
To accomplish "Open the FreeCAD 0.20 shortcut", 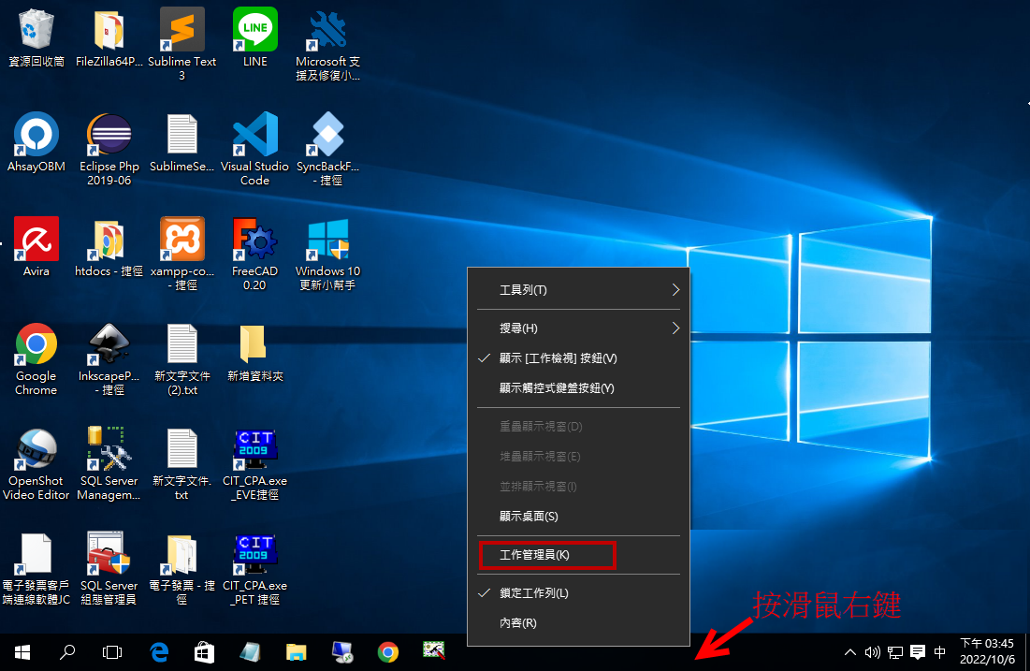I will tap(254, 241).
